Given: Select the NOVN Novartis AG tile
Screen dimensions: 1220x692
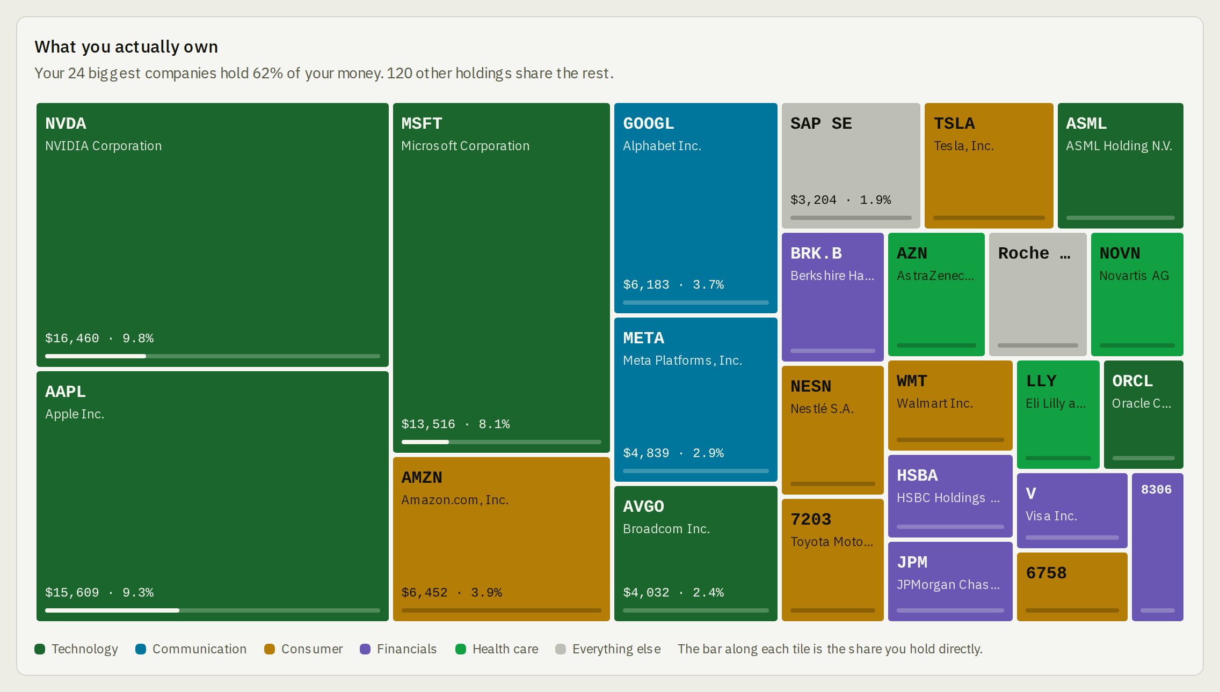Looking at the screenshot, I should pyautogui.click(x=1137, y=295).
